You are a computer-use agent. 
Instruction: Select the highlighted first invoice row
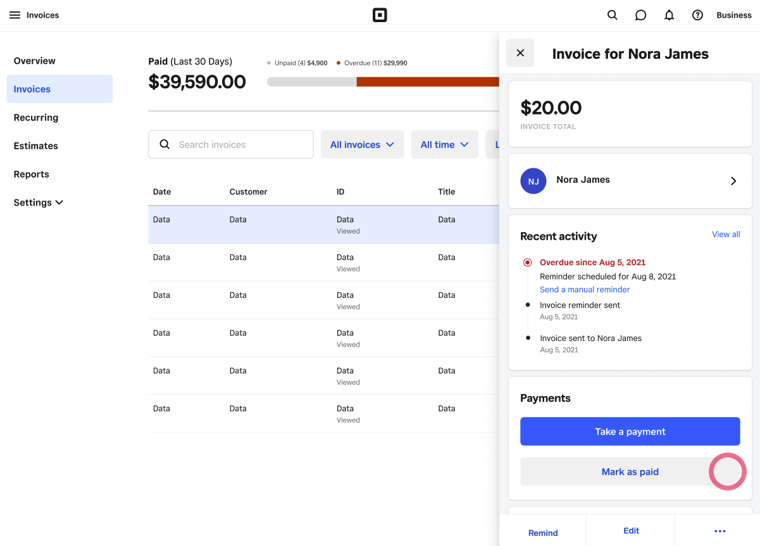tap(324, 225)
